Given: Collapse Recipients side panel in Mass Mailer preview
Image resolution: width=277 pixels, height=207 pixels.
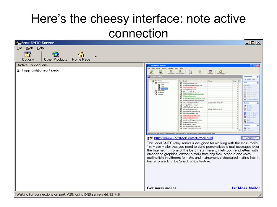Looking at the screenshot, I should click(258, 77).
